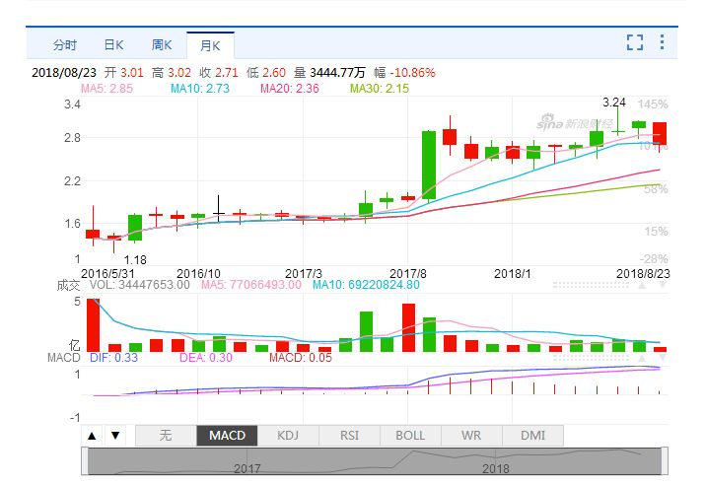Image resolution: width=705 pixels, height=485 pixels.
Task: Select the 月K chart tab
Action: tap(210, 44)
